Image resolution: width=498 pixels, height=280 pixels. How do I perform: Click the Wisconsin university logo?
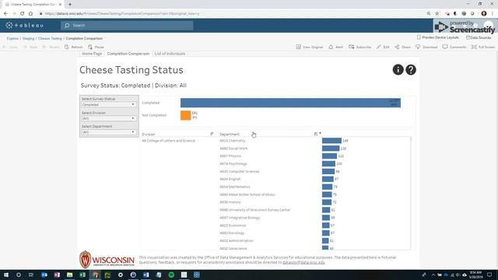coord(107,259)
